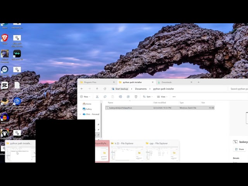Image resolution: width=248 pixels, height=186 pixels.
Task: Click the Share button in details pane
Action: click(239, 149)
